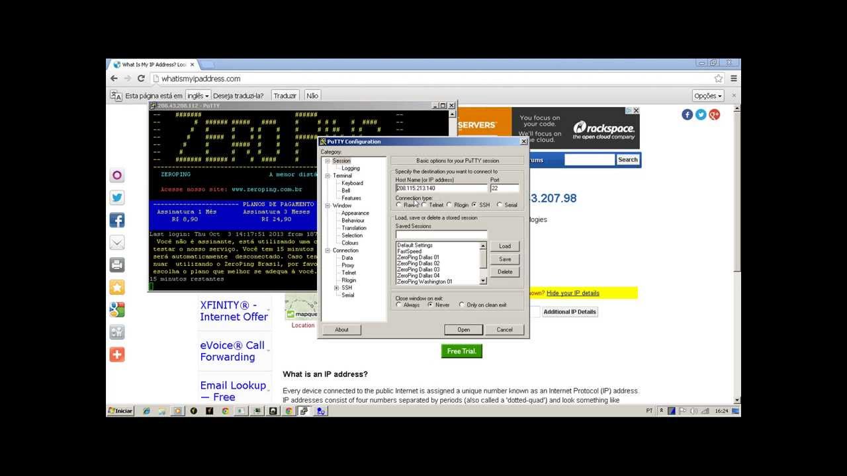The image size is (847, 476).
Task: Open the Opções dropdown in translation bar
Action: pyautogui.click(x=708, y=95)
